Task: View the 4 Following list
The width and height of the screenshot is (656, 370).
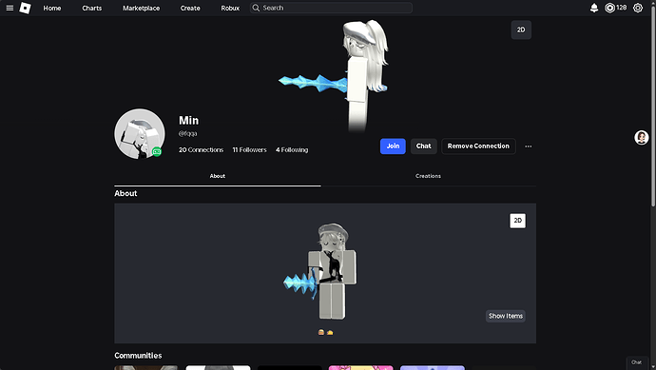Action: coord(292,150)
